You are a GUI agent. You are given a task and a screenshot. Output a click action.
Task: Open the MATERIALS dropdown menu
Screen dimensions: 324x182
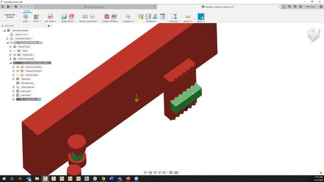pos(128,21)
